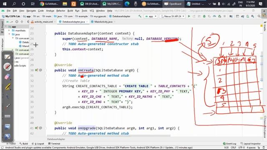267x150 pixels.
Task: Collapse the java folder
Action: pos(9,34)
